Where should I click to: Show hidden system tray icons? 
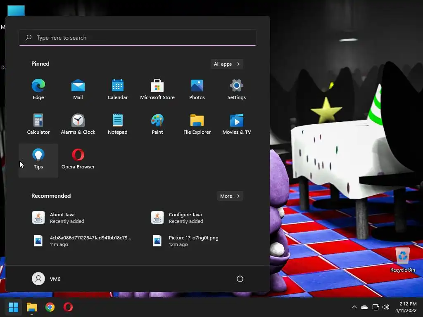coord(354,307)
